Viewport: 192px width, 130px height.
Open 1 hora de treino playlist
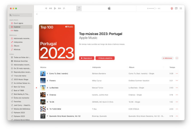(21, 76)
